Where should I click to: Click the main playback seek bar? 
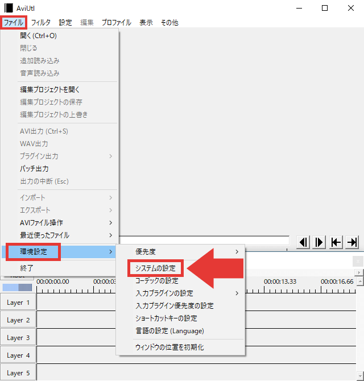204,241
